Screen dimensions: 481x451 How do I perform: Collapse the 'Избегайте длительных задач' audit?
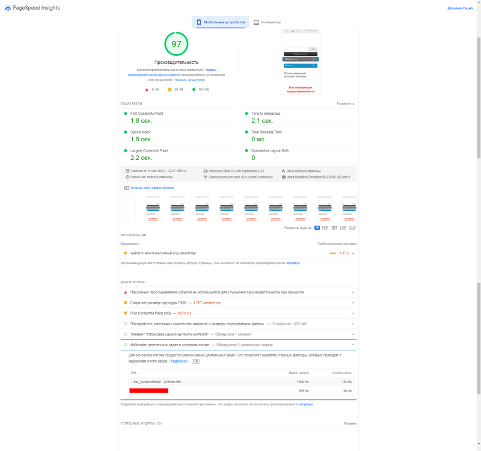pos(353,345)
